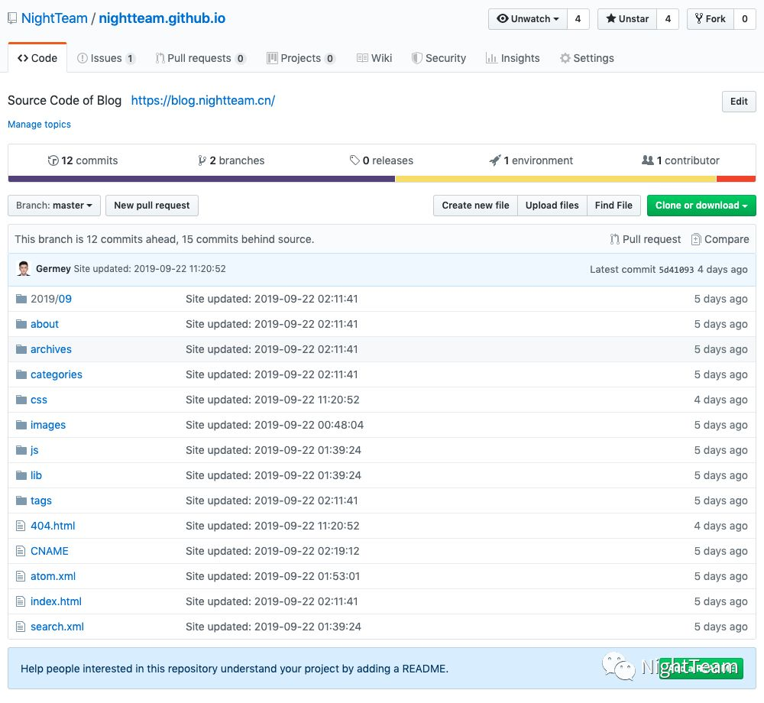
Task: Open the tags folder
Action: (x=41, y=501)
